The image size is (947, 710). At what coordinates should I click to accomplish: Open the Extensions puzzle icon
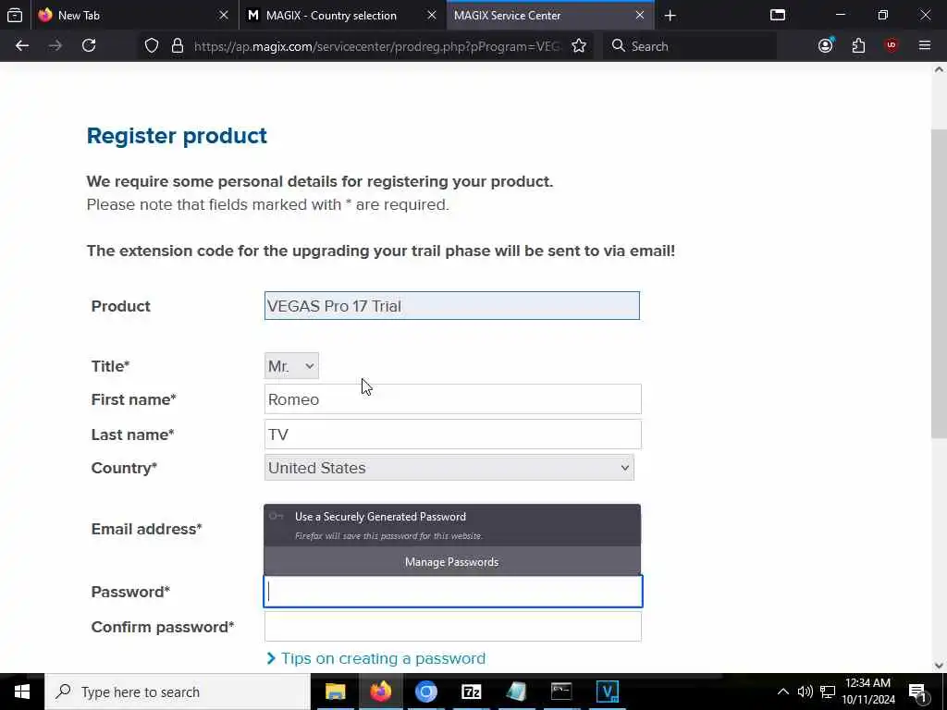[858, 46]
